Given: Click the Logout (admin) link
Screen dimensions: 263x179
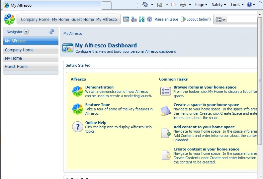Looking at the screenshot, I should [x=199, y=19].
